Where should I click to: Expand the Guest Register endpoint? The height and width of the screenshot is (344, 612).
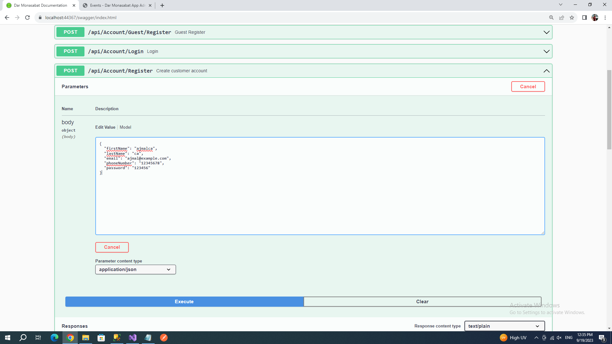(546, 32)
